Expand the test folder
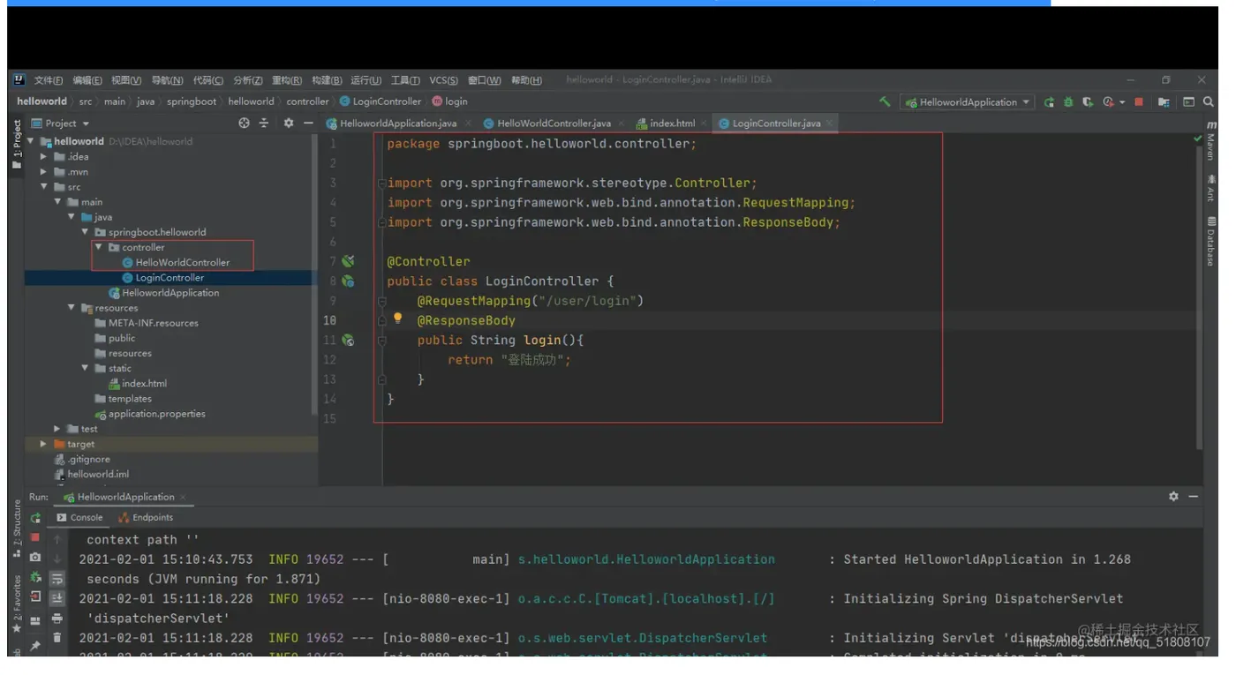 click(x=57, y=429)
